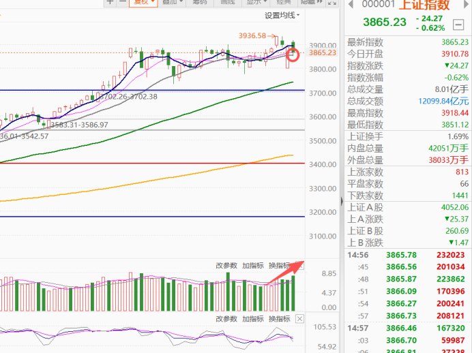
Task: Go to previous stock with left arrow
Action: click(351, 4)
